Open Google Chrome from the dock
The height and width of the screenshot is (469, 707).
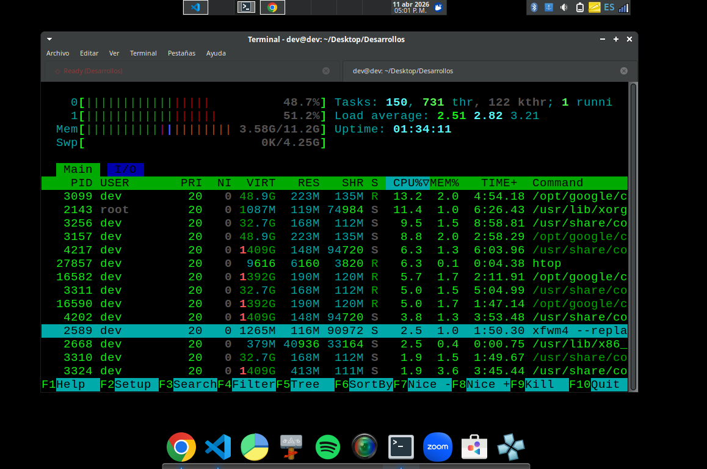pos(181,447)
